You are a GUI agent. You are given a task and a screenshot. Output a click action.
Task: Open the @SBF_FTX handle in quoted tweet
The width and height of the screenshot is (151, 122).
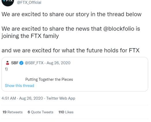pyautogui.click(x=34, y=63)
